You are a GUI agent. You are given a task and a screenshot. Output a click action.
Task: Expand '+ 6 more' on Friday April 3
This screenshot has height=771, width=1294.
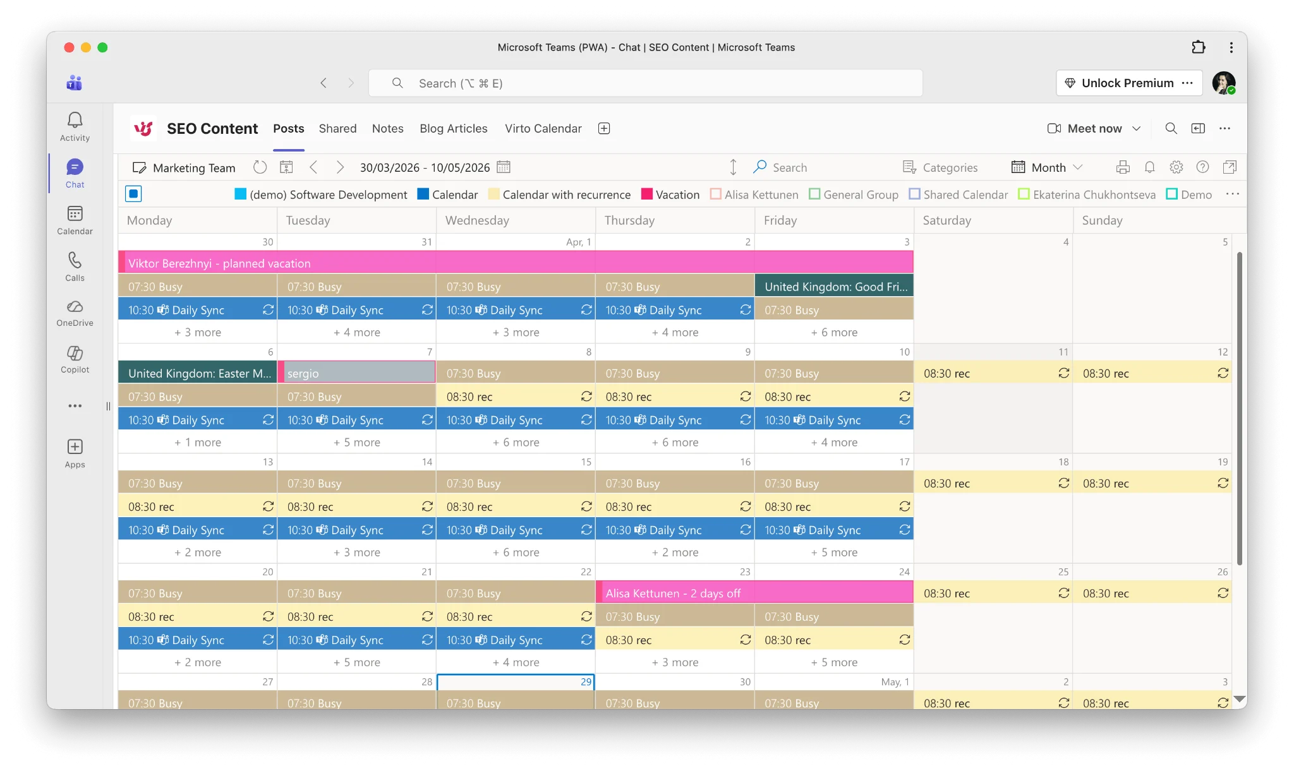click(834, 332)
